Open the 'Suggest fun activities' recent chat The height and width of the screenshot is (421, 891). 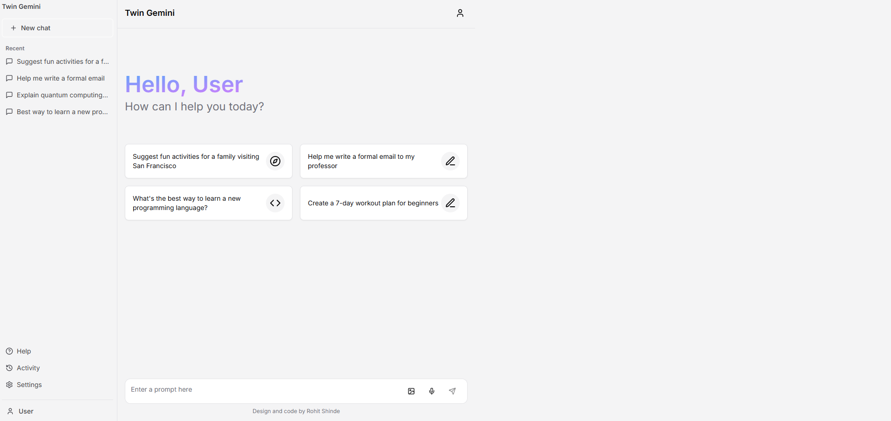(x=62, y=61)
